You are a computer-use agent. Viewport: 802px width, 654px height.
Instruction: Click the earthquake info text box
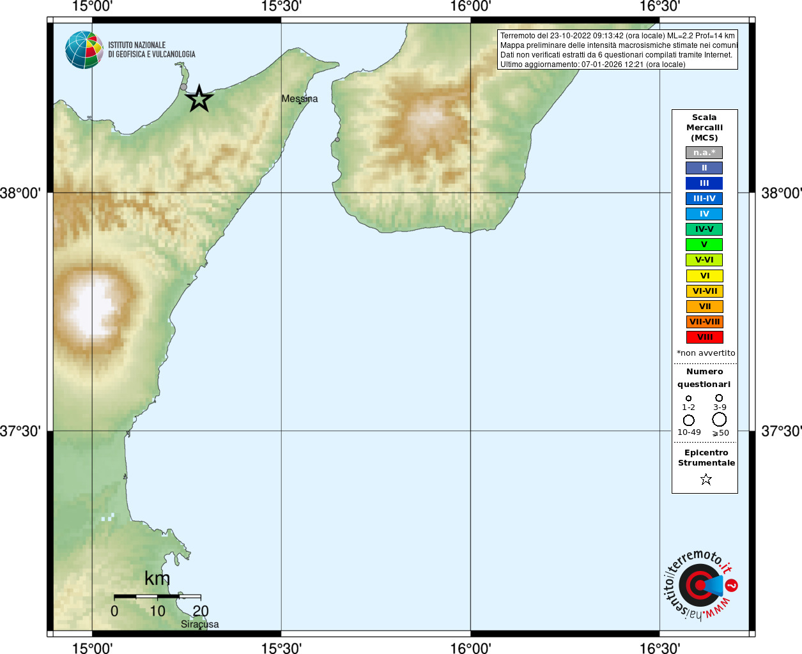click(617, 50)
